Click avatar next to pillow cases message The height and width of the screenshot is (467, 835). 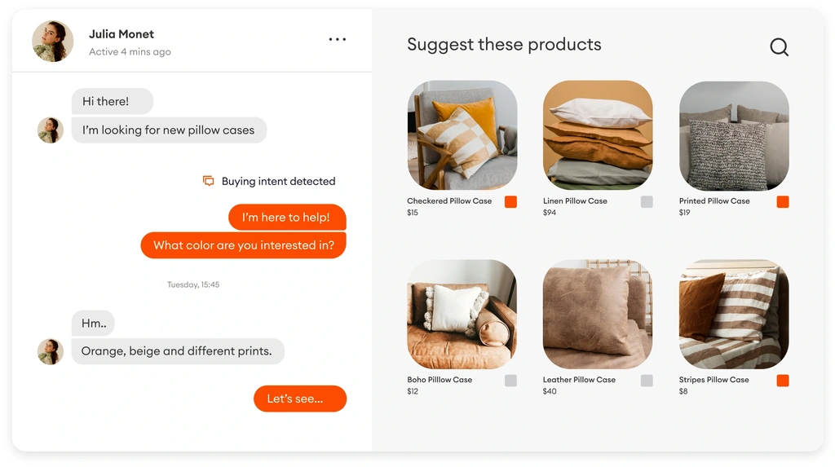coord(51,130)
